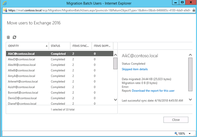Click the AikC@contoso.local details heading
The image size is (197, 137).
(x=140, y=56)
